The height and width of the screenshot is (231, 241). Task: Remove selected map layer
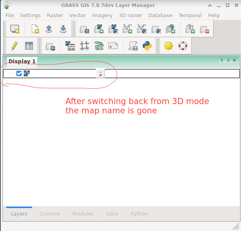205,30
